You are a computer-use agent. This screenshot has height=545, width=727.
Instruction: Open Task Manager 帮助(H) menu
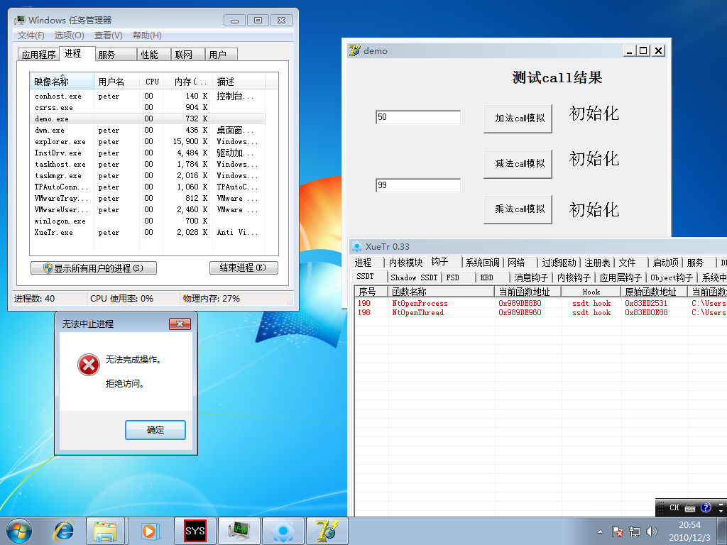click(x=147, y=35)
